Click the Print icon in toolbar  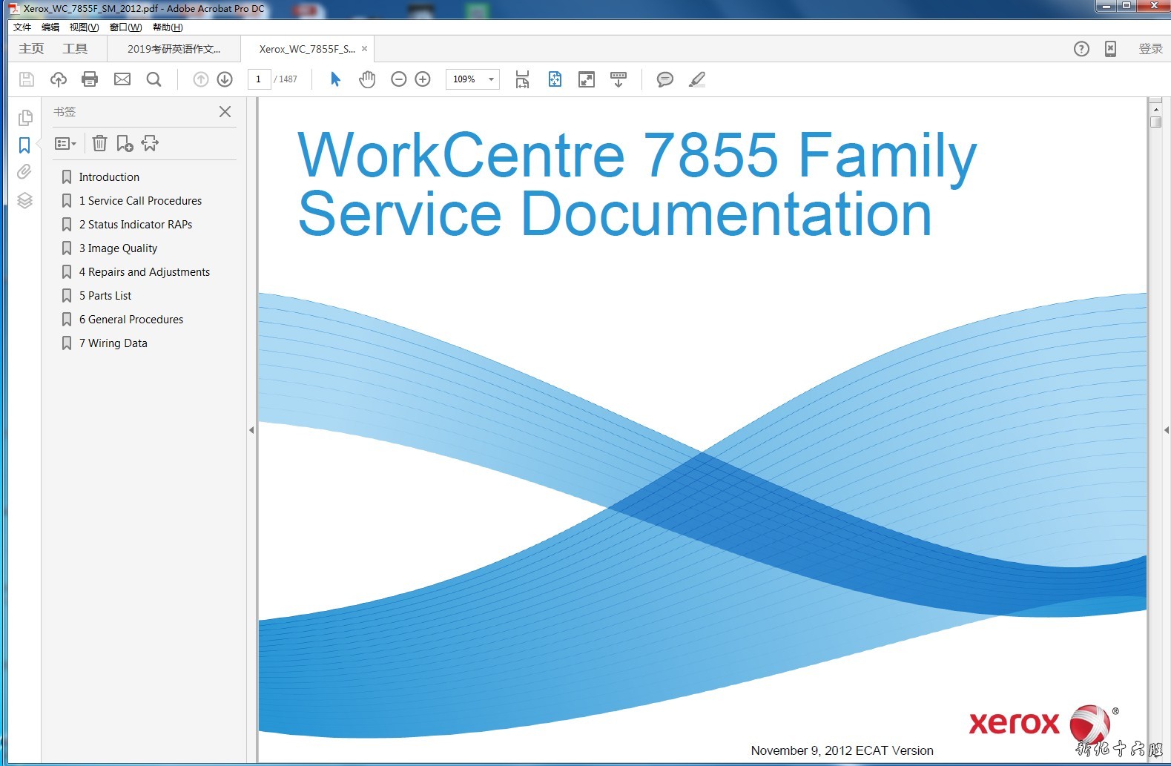pyautogui.click(x=90, y=79)
